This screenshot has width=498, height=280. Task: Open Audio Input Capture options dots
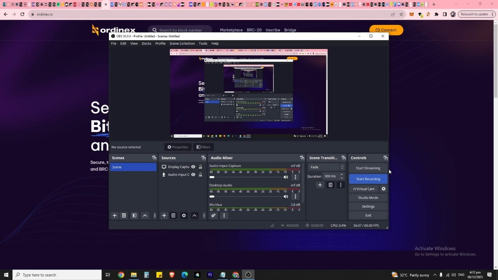click(295, 177)
